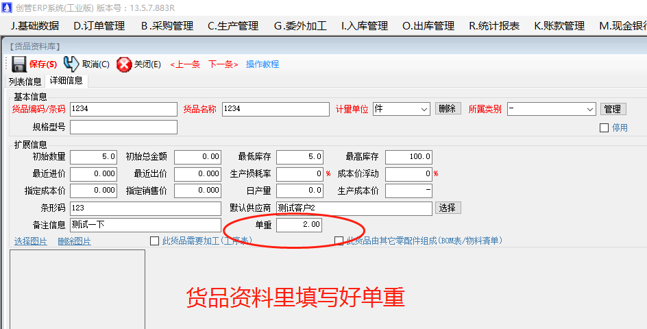
Task: Check the BOM component composition checkbox
Action: 339,241
